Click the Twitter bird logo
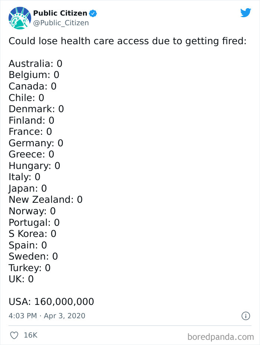 246,13
